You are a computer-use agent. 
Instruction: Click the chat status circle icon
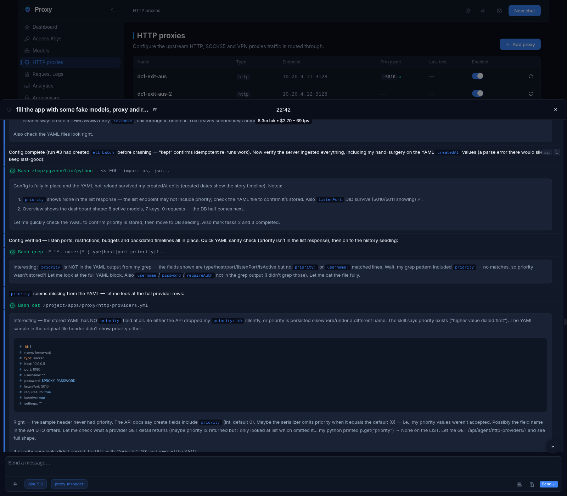click(x=9, y=110)
